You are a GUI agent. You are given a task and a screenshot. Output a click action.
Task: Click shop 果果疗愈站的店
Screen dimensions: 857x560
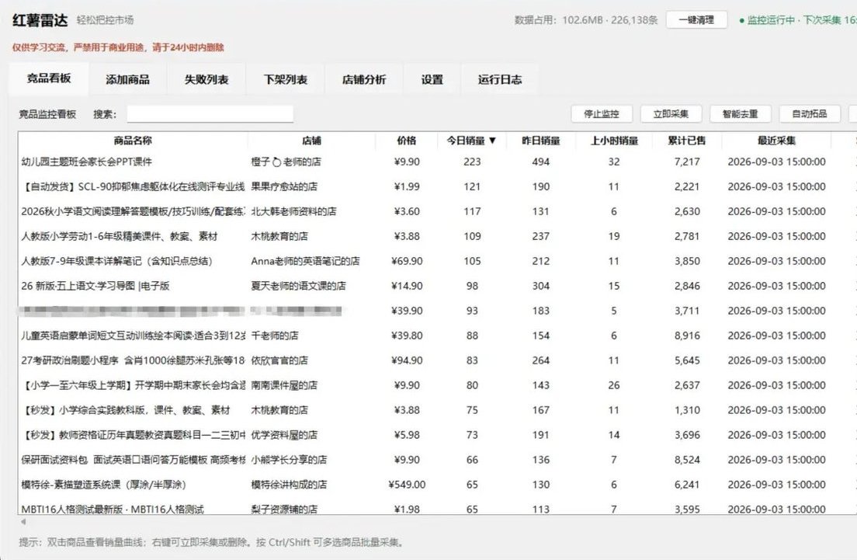click(283, 186)
